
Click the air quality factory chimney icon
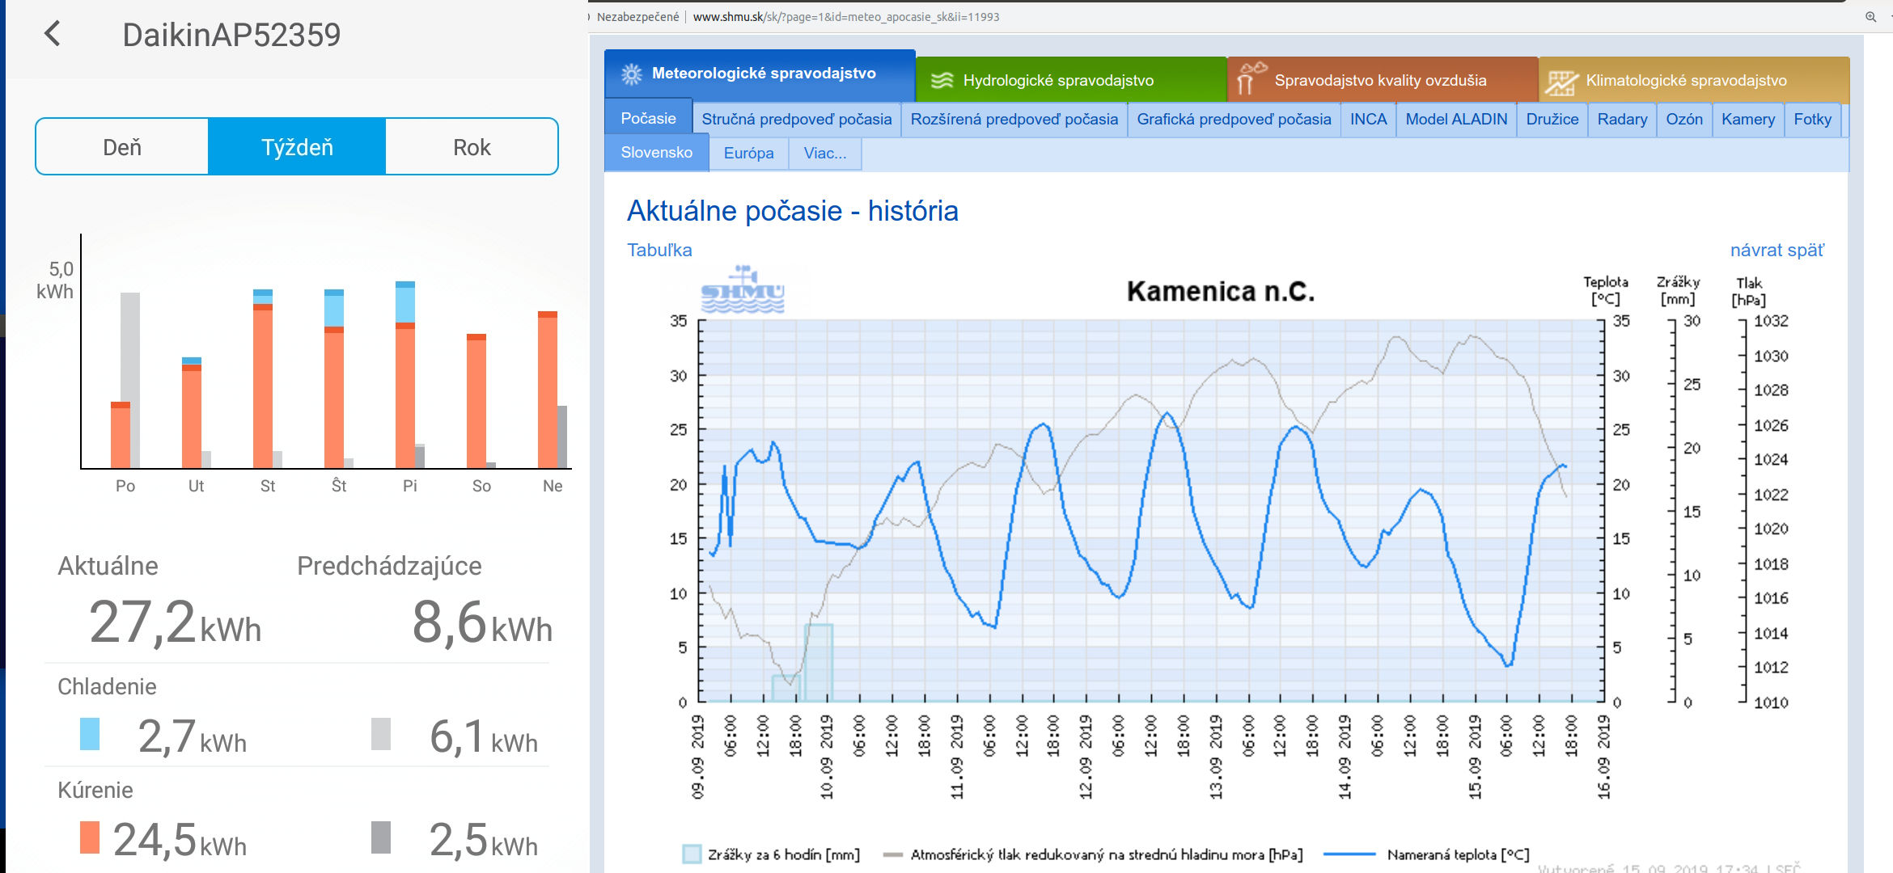(1251, 78)
